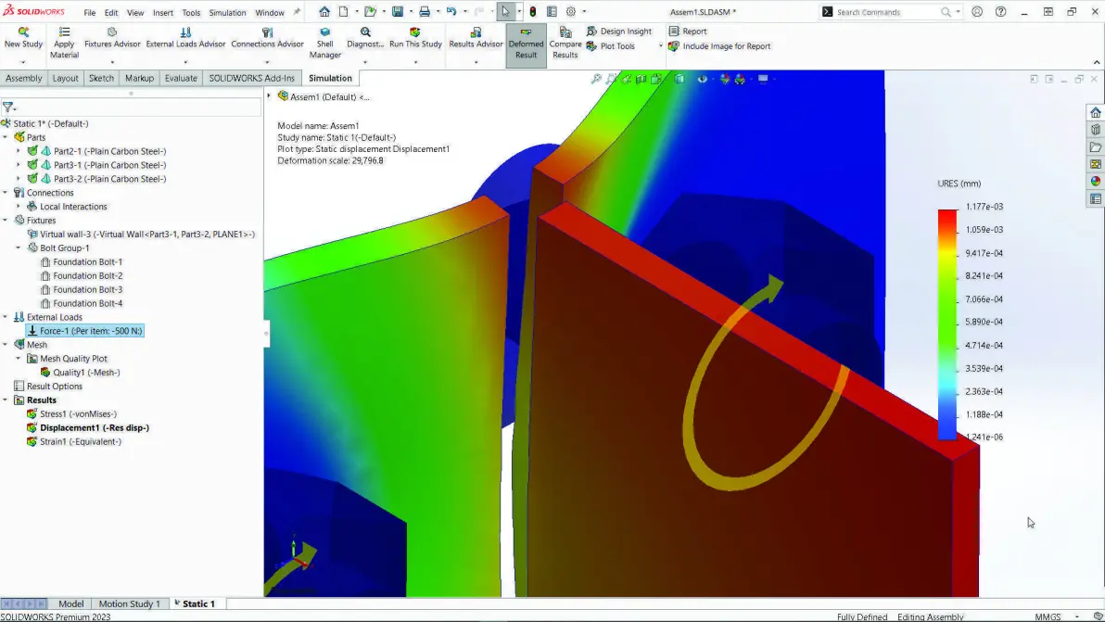Click the Home icon in the quick toolbar
The width and height of the screenshot is (1105, 622).
click(x=324, y=11)
